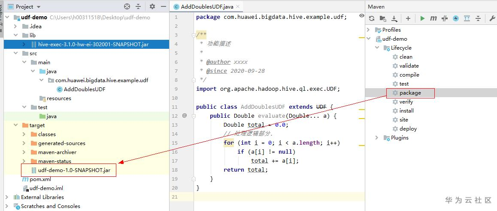497x211 pixels.
Task: Click 'evaluate' method name in code
Action: pyautogui.click(x=272, y=116)
